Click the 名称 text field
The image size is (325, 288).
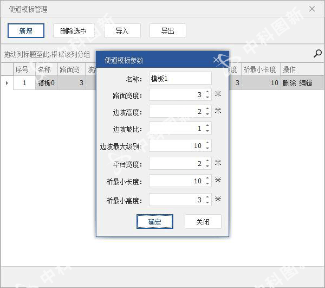[x=180, y=79]
